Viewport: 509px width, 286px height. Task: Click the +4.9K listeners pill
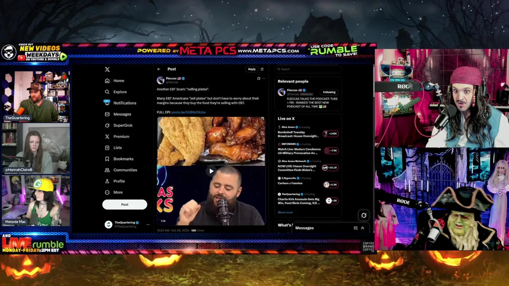point(330,184)
